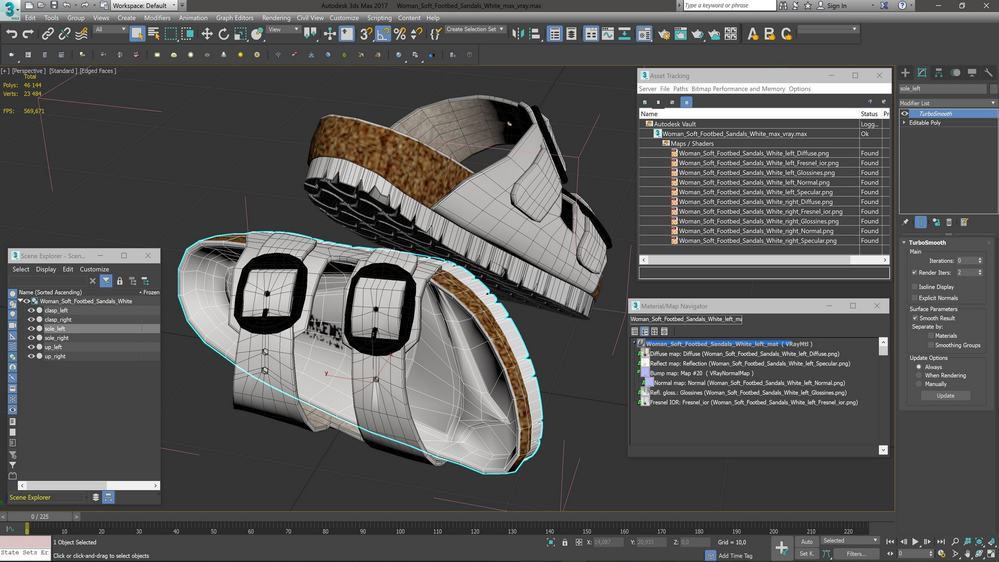
Task: Click the Set K. button
Action: pyautogui.click(x=806, y=554)
